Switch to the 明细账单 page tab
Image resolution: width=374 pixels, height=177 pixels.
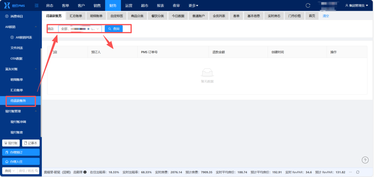point(96,16)
